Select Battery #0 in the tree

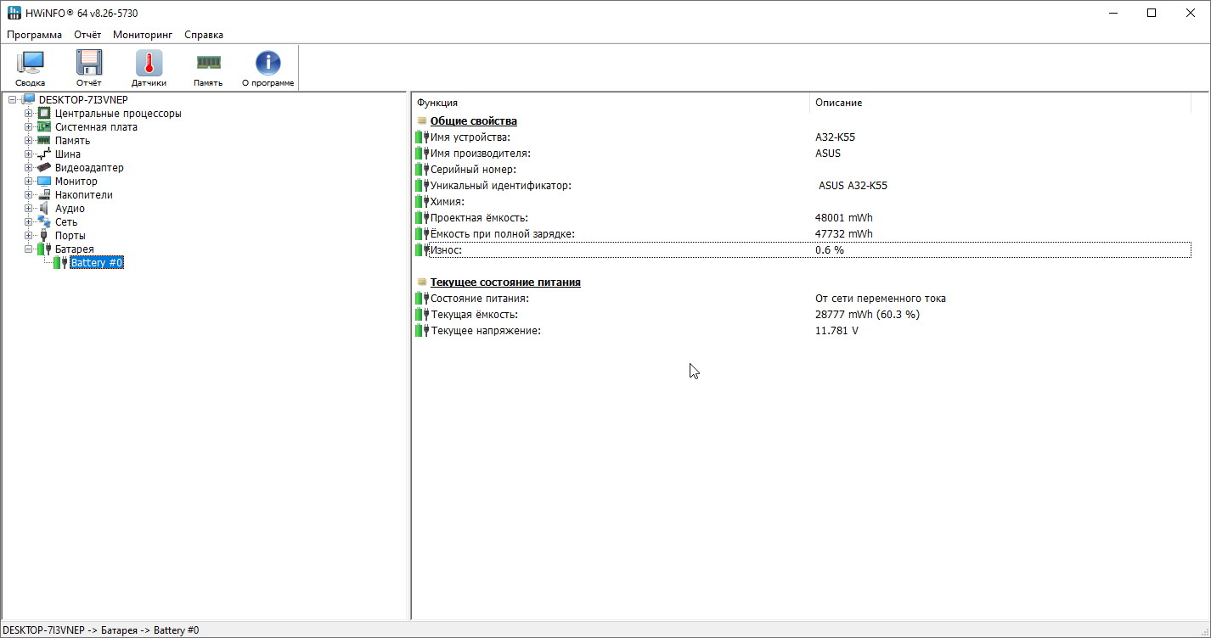97,262
